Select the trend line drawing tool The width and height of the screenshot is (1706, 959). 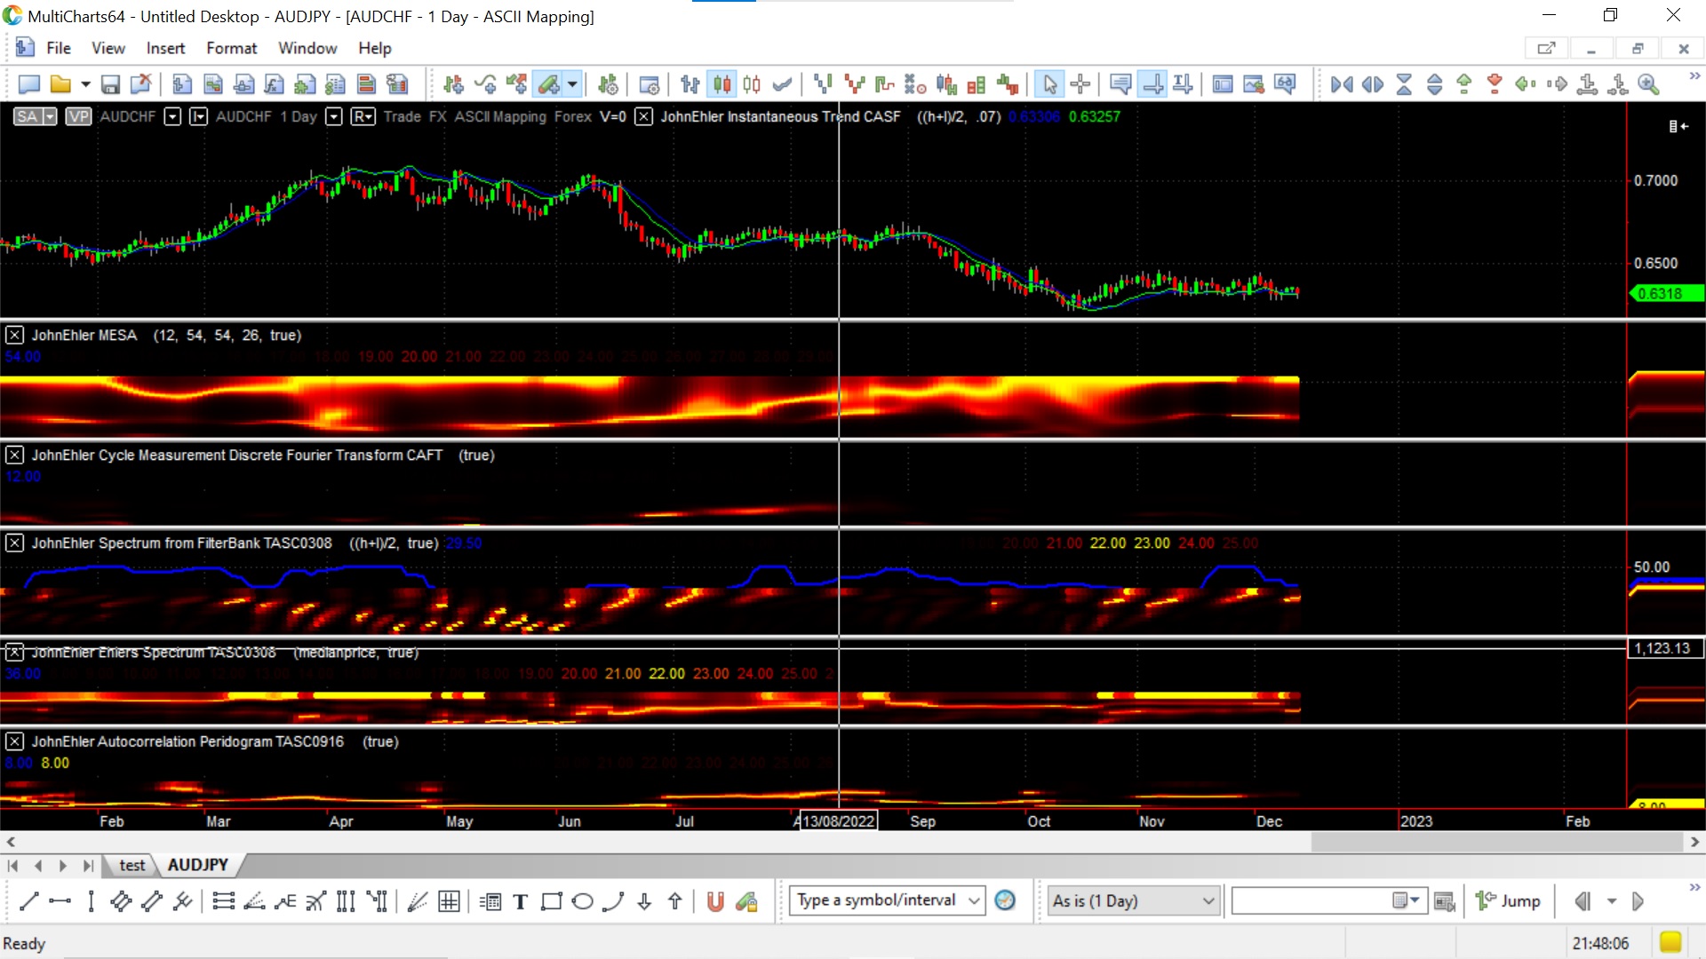pyautogui.click(x=28, y=901)
